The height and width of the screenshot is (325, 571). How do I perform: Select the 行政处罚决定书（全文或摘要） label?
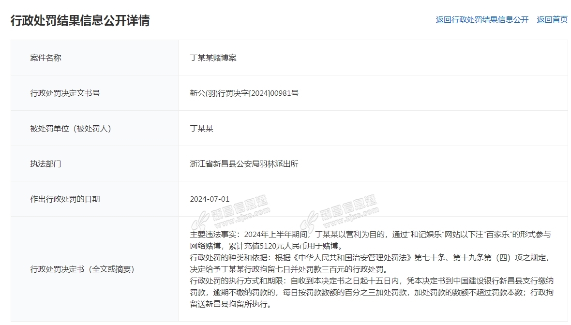click(82, 269)
